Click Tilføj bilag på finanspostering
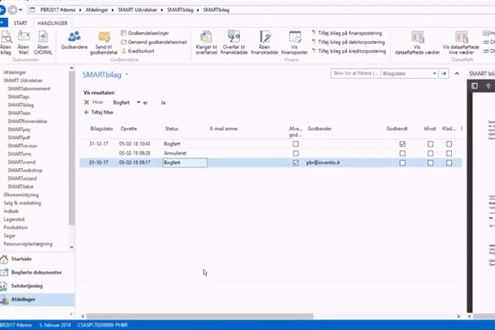 [x=347, y=33]
